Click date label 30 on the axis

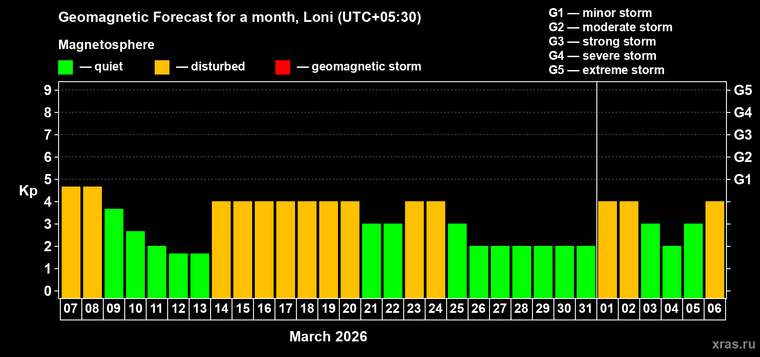564,308
